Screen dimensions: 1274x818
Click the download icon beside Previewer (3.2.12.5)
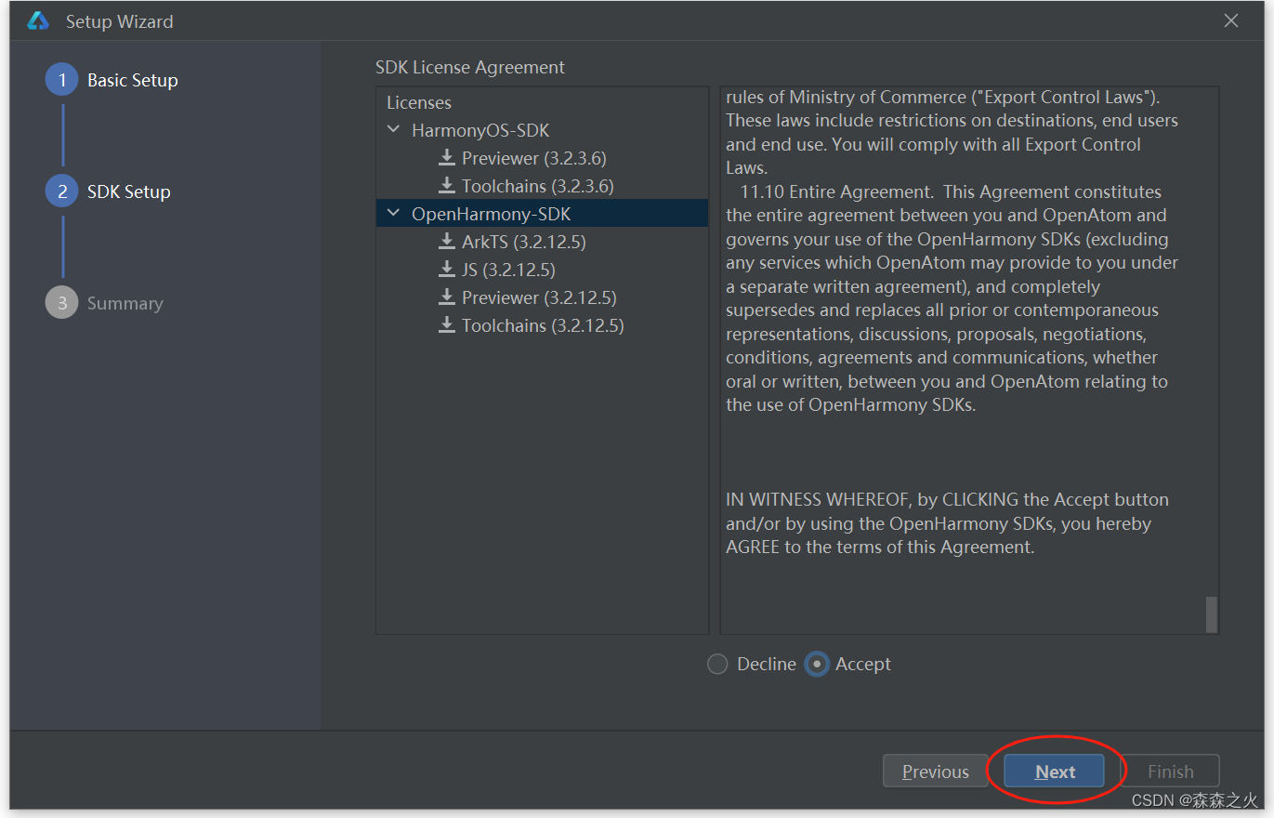tap(447, 297)
